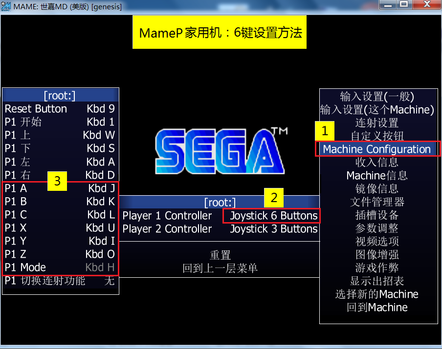
Task: Click 回到上一层菜单 in configuration menu
Action: 220,268
